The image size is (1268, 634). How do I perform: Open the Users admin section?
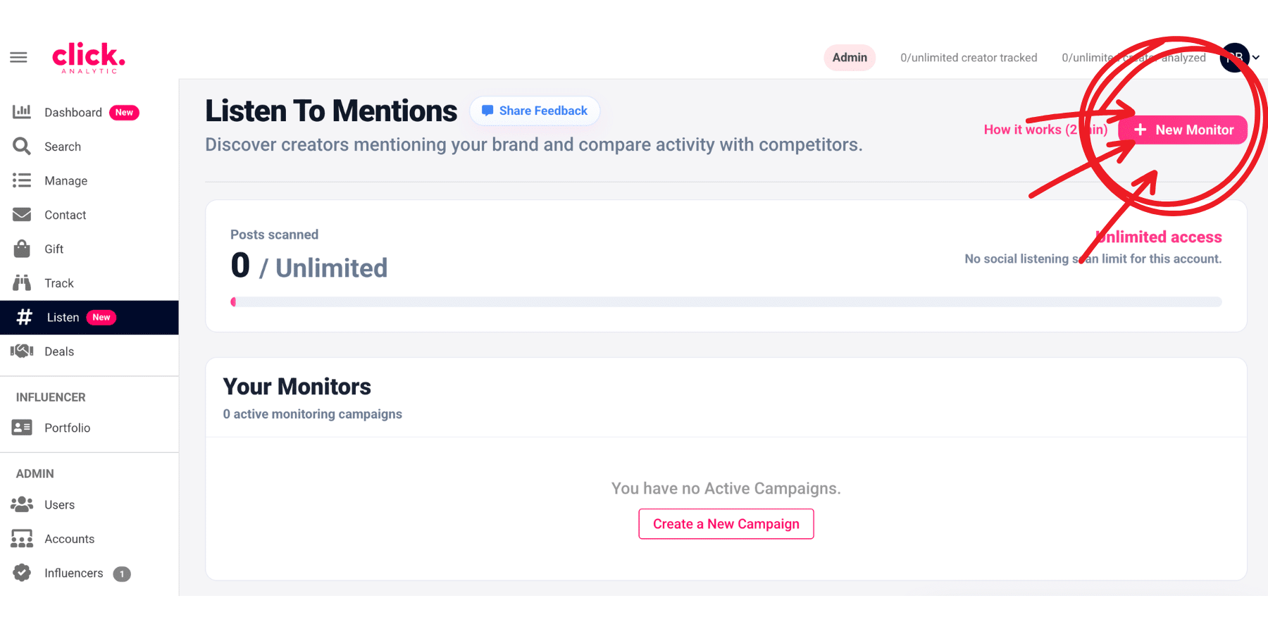click(59, 504)
